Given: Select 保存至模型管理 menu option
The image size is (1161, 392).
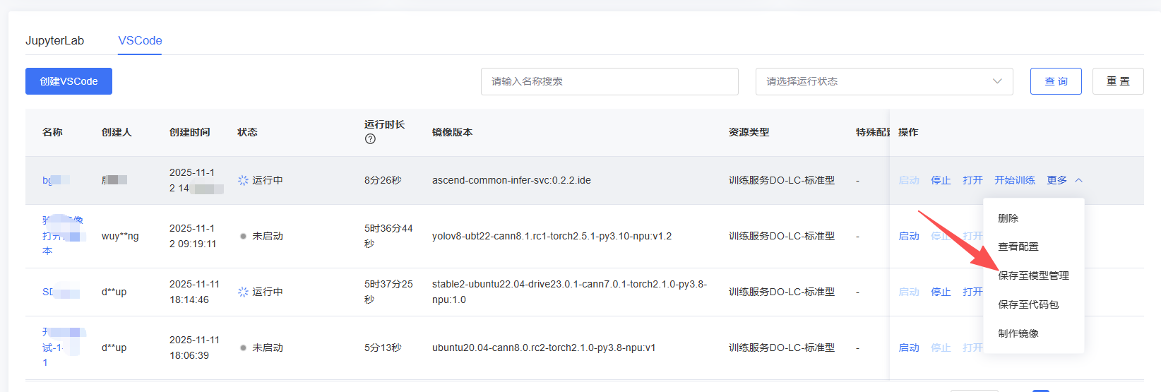Looking at the screenshot, I should pyautogui.click(x=1033, y=275).
